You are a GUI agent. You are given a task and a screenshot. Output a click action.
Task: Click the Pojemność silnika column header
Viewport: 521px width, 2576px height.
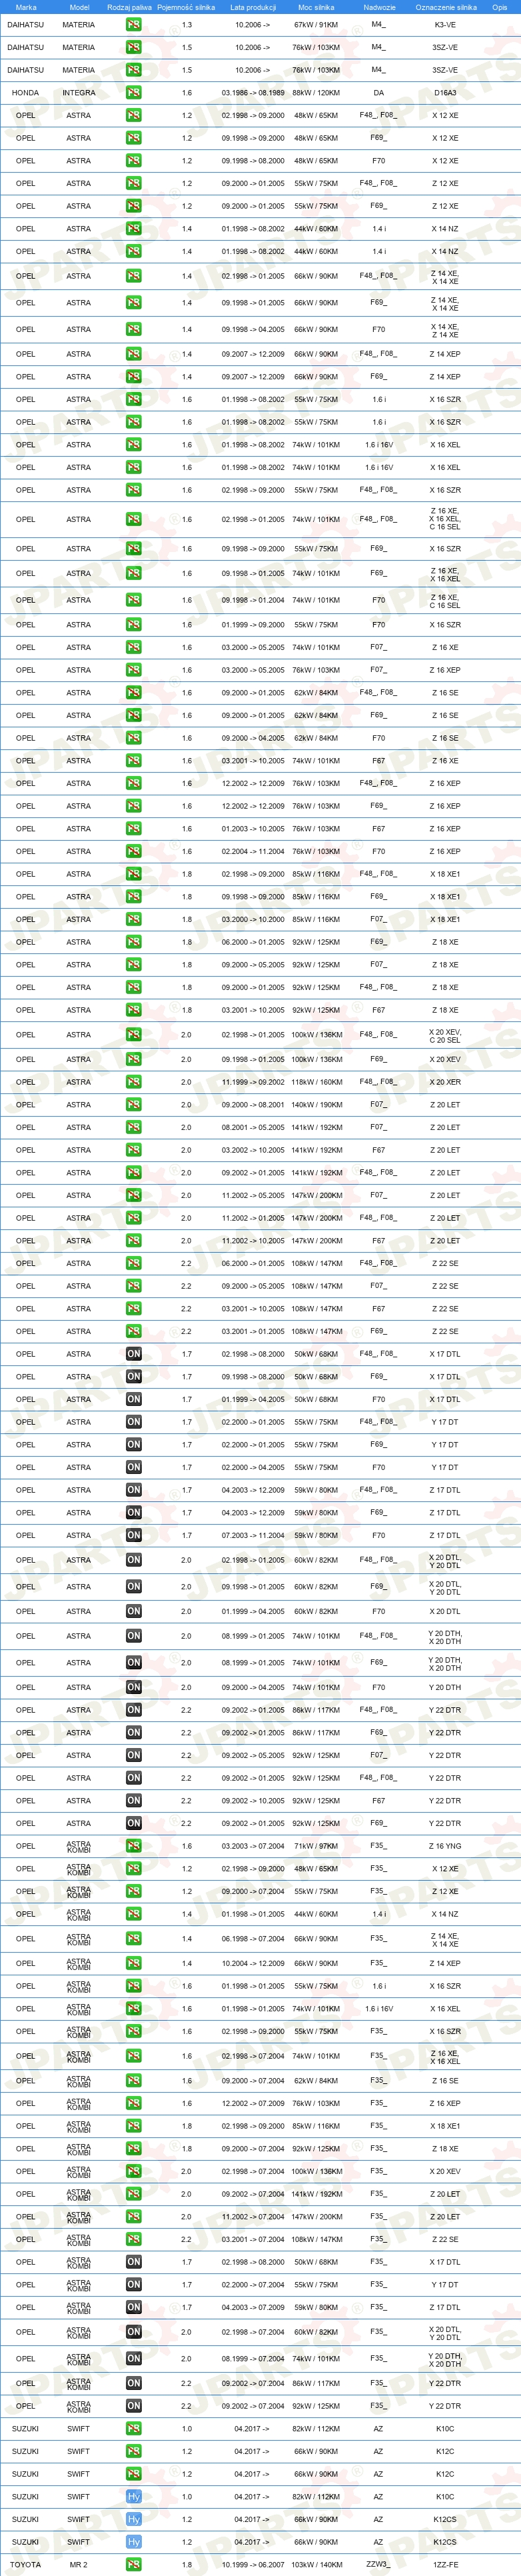[x=186, y=7]
